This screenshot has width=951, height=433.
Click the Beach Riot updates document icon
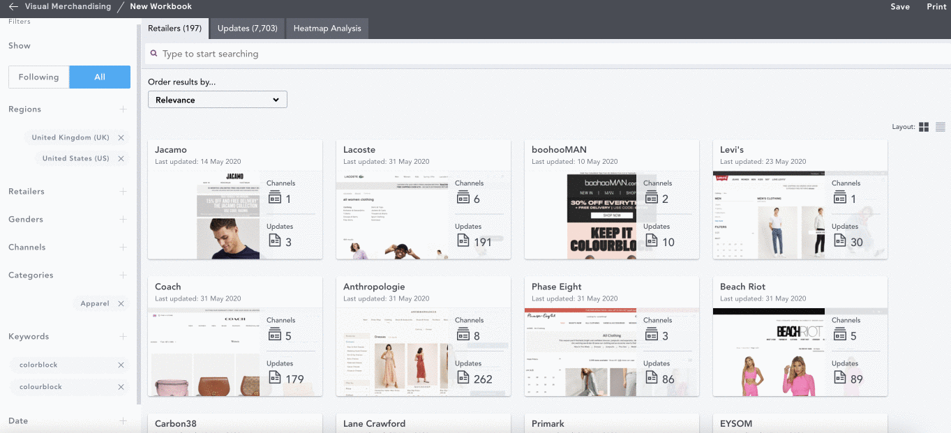click(839, 378)
